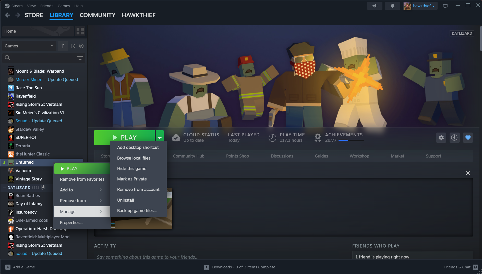Open the Community Hub tab
482x274 pixels.
(x=188, y=156)
